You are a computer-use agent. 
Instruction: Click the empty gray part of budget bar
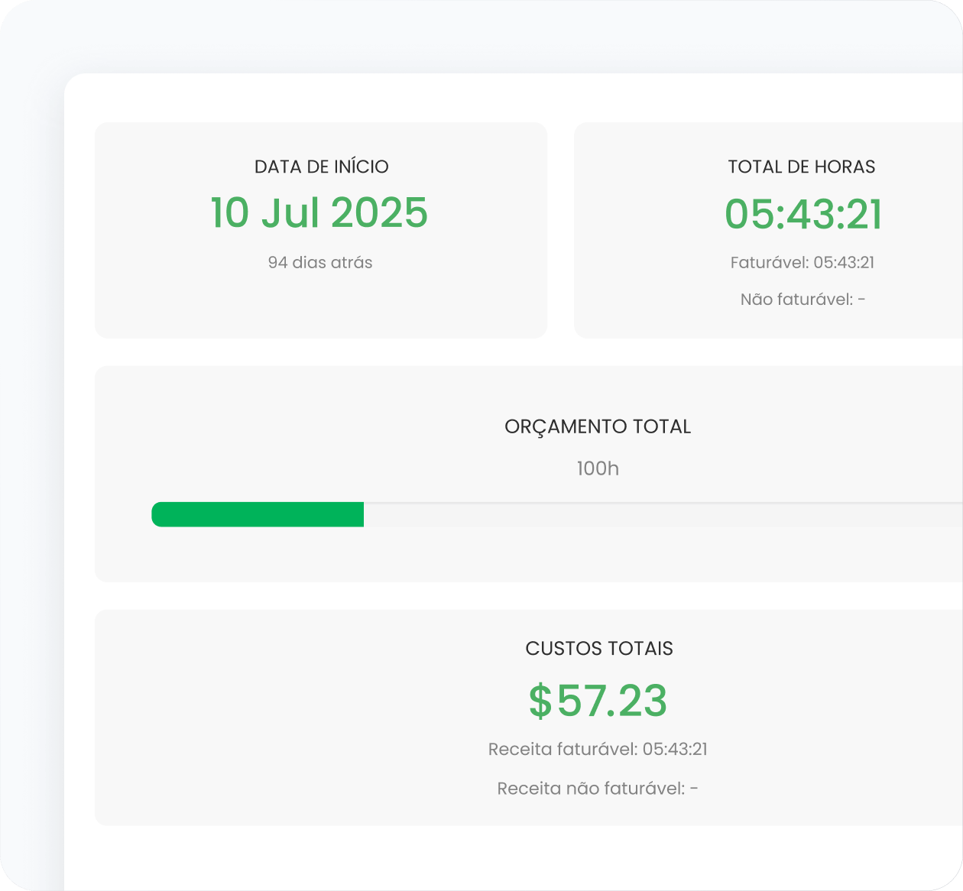657,514
